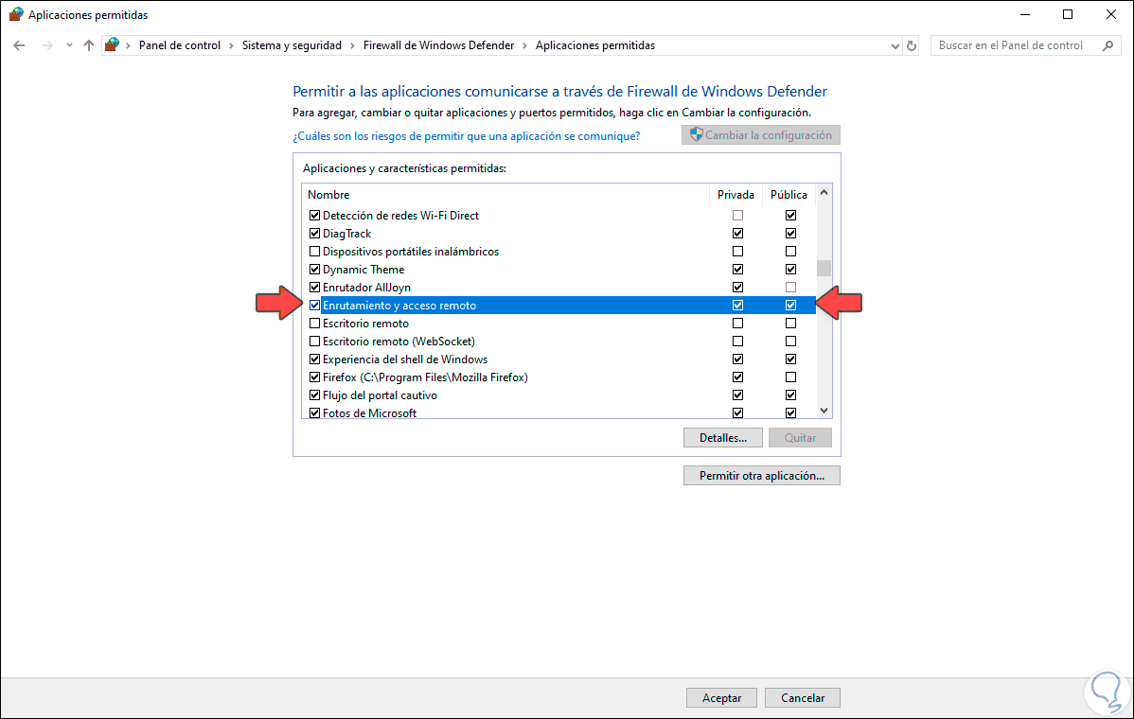The width and height of the screenshot is (1134, 719).
Task: Click the search magnifier icon
Action: point(1107,45)
